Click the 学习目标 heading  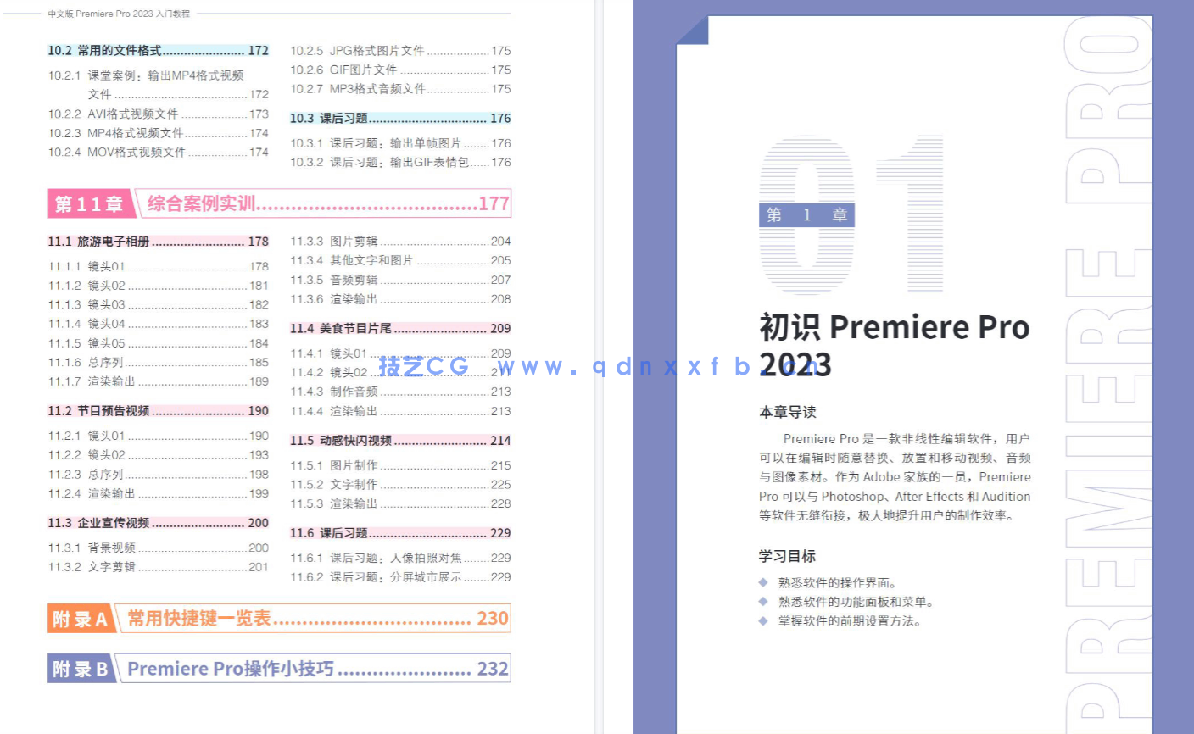point(787,556)
